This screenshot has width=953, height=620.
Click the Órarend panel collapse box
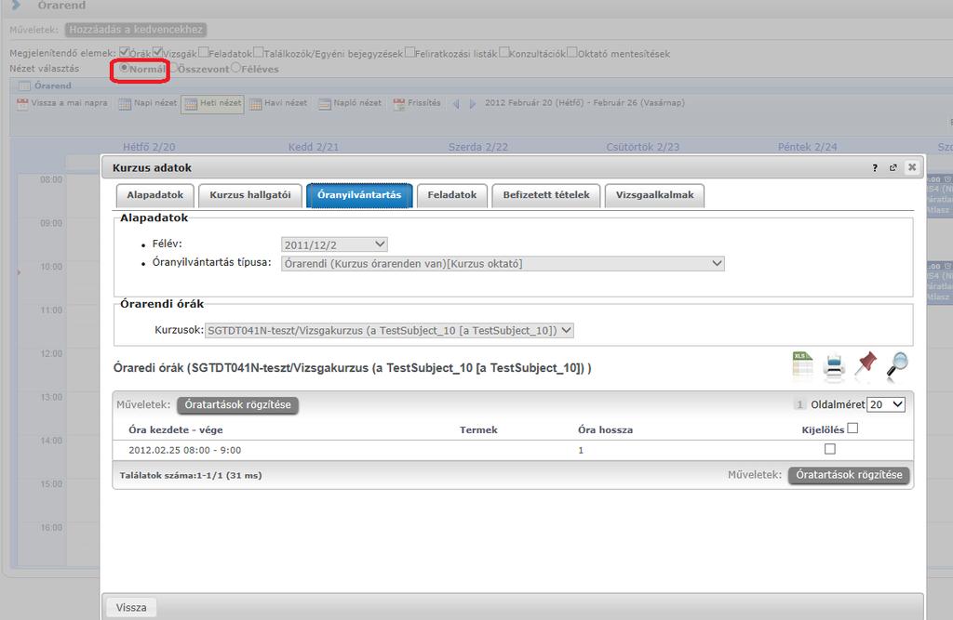tap(24, 86)
